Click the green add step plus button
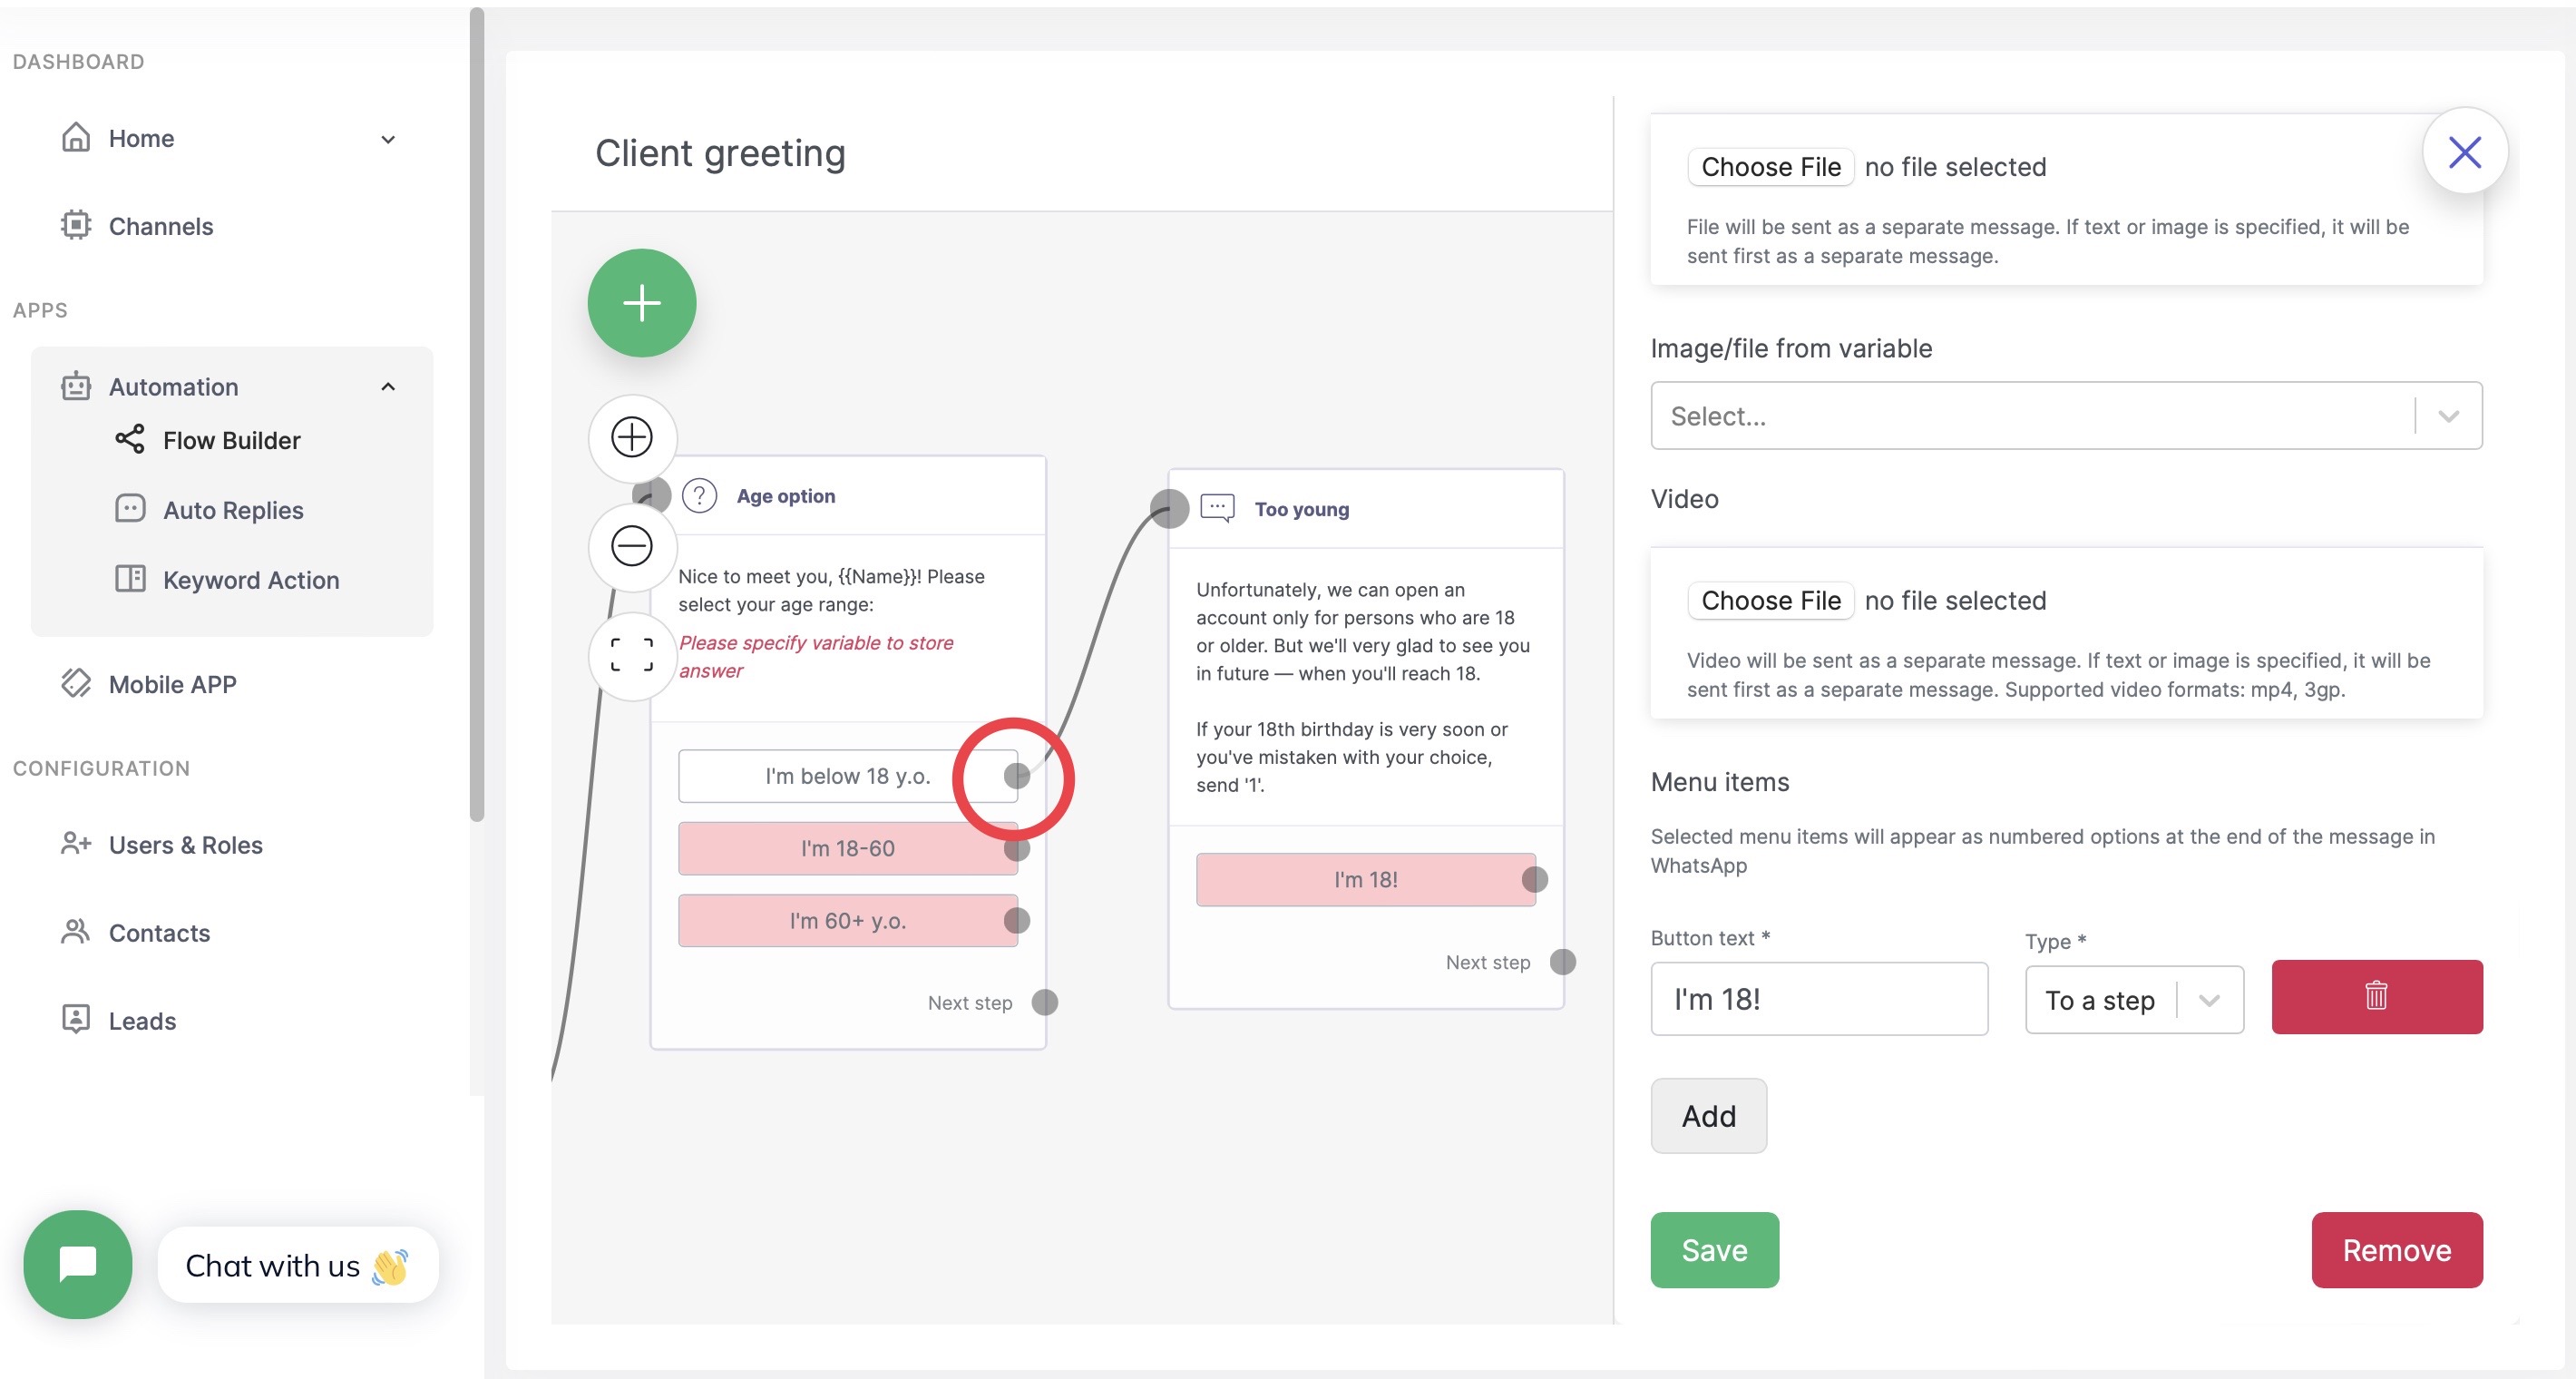 click(641, 303)
